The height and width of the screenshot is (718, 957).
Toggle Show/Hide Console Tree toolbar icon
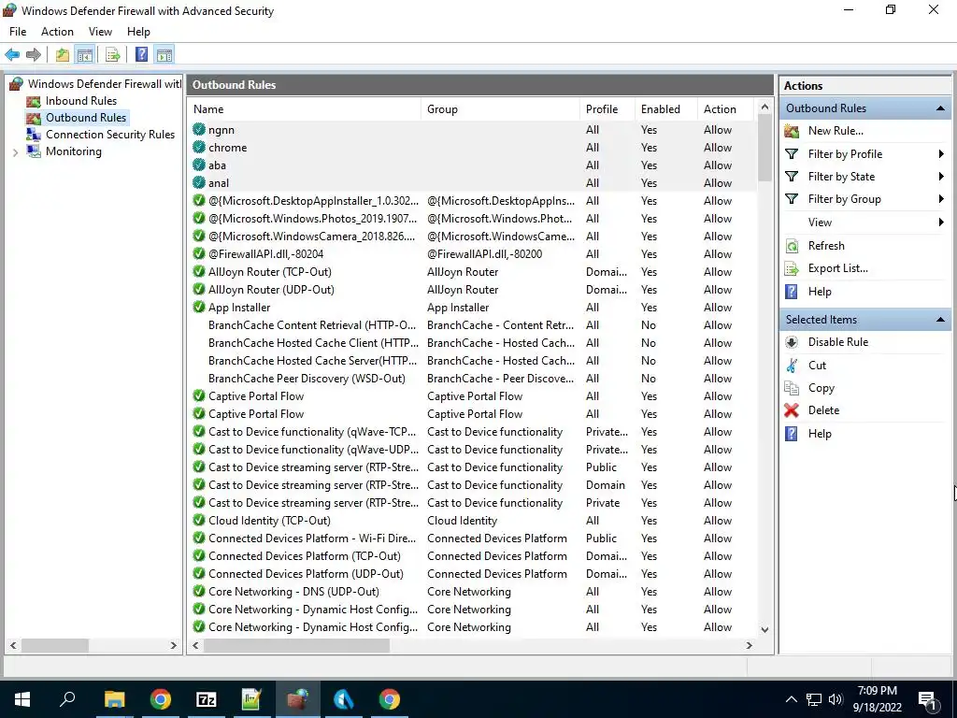(85, 55)
